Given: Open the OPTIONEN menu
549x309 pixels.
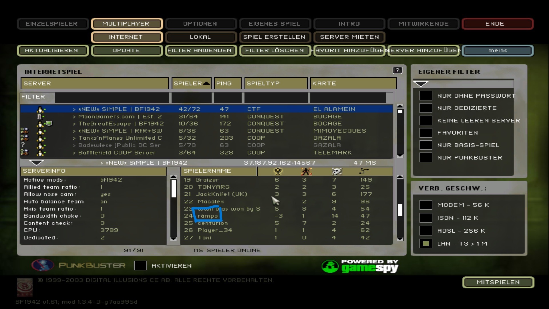Looking at the screenshot, I should pos(201,24).
